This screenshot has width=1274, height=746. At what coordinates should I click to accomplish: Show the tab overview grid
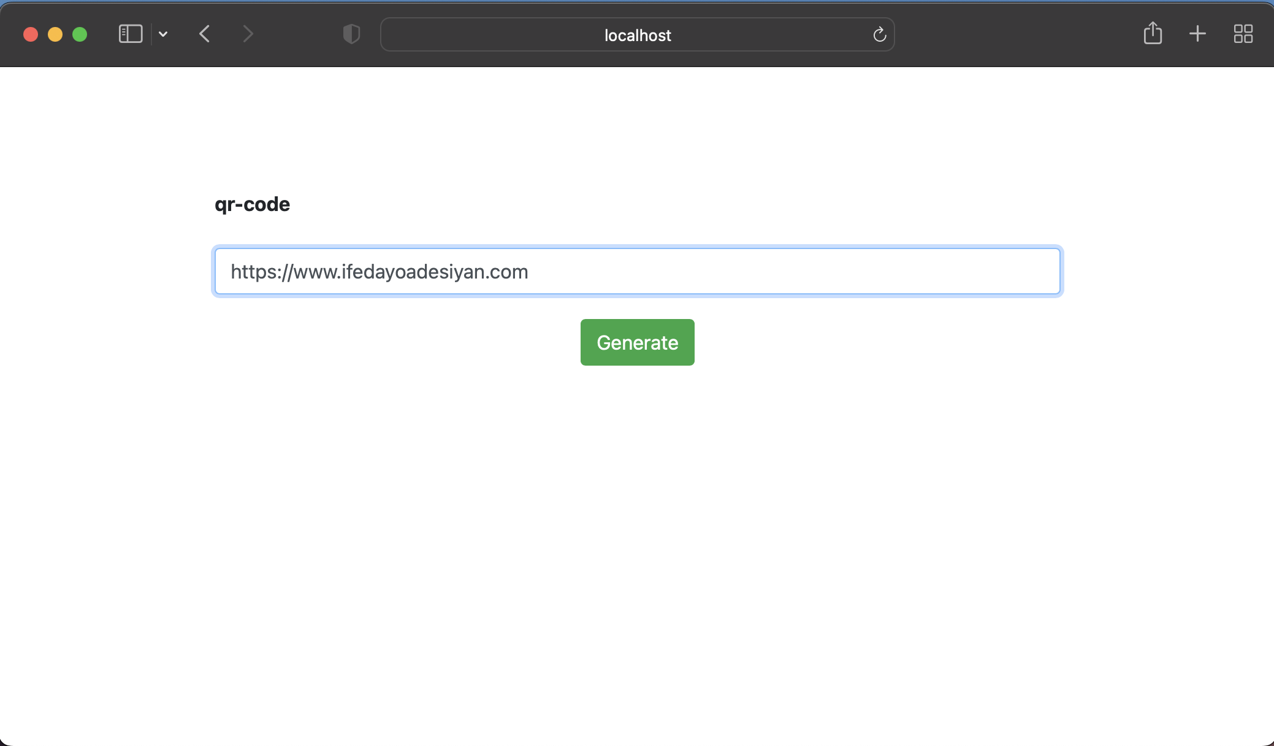1243,34
